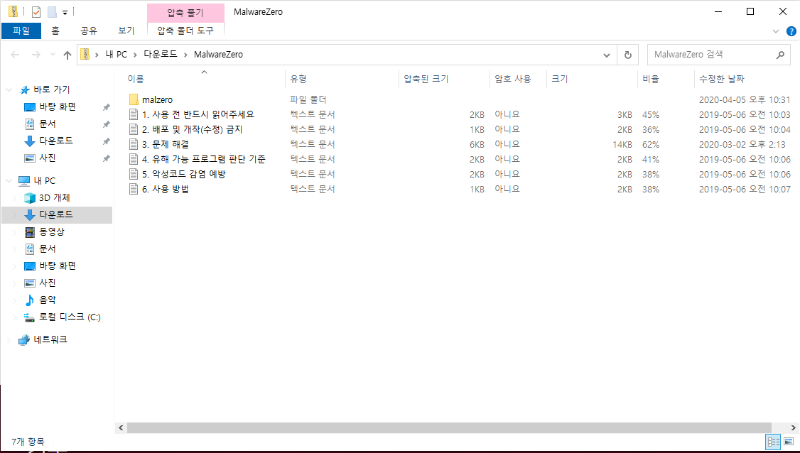This screenshot has width=800, height=453.
Task: Open the 파일 menu tab
Action: point(21,31)
